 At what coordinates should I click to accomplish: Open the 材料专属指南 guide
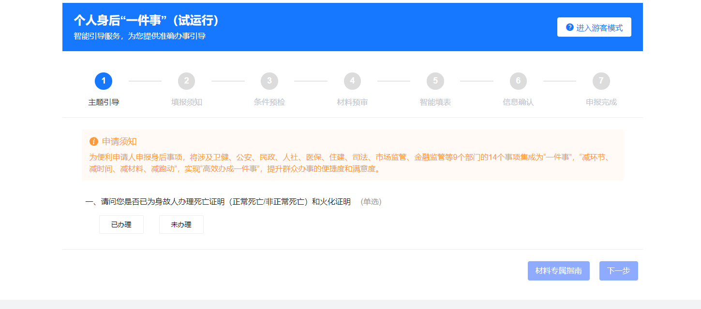pyautogui.click(x=558, y=271)
